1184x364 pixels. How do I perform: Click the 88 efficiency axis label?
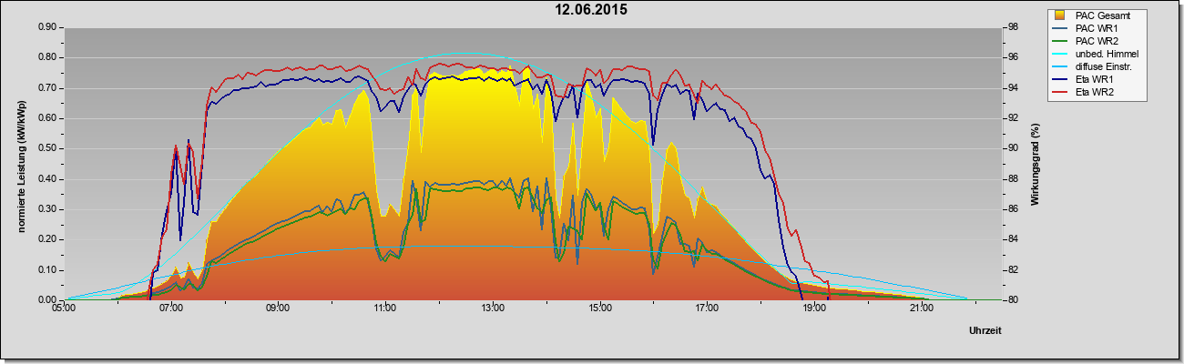coord(1005,179)
